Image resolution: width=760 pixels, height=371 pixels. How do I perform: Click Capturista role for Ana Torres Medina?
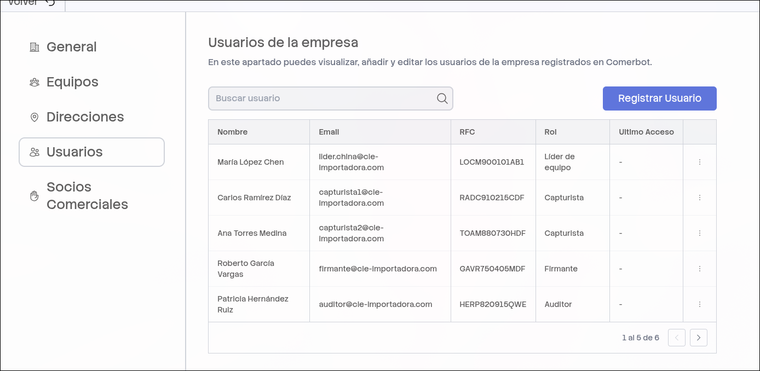point(564,233)
